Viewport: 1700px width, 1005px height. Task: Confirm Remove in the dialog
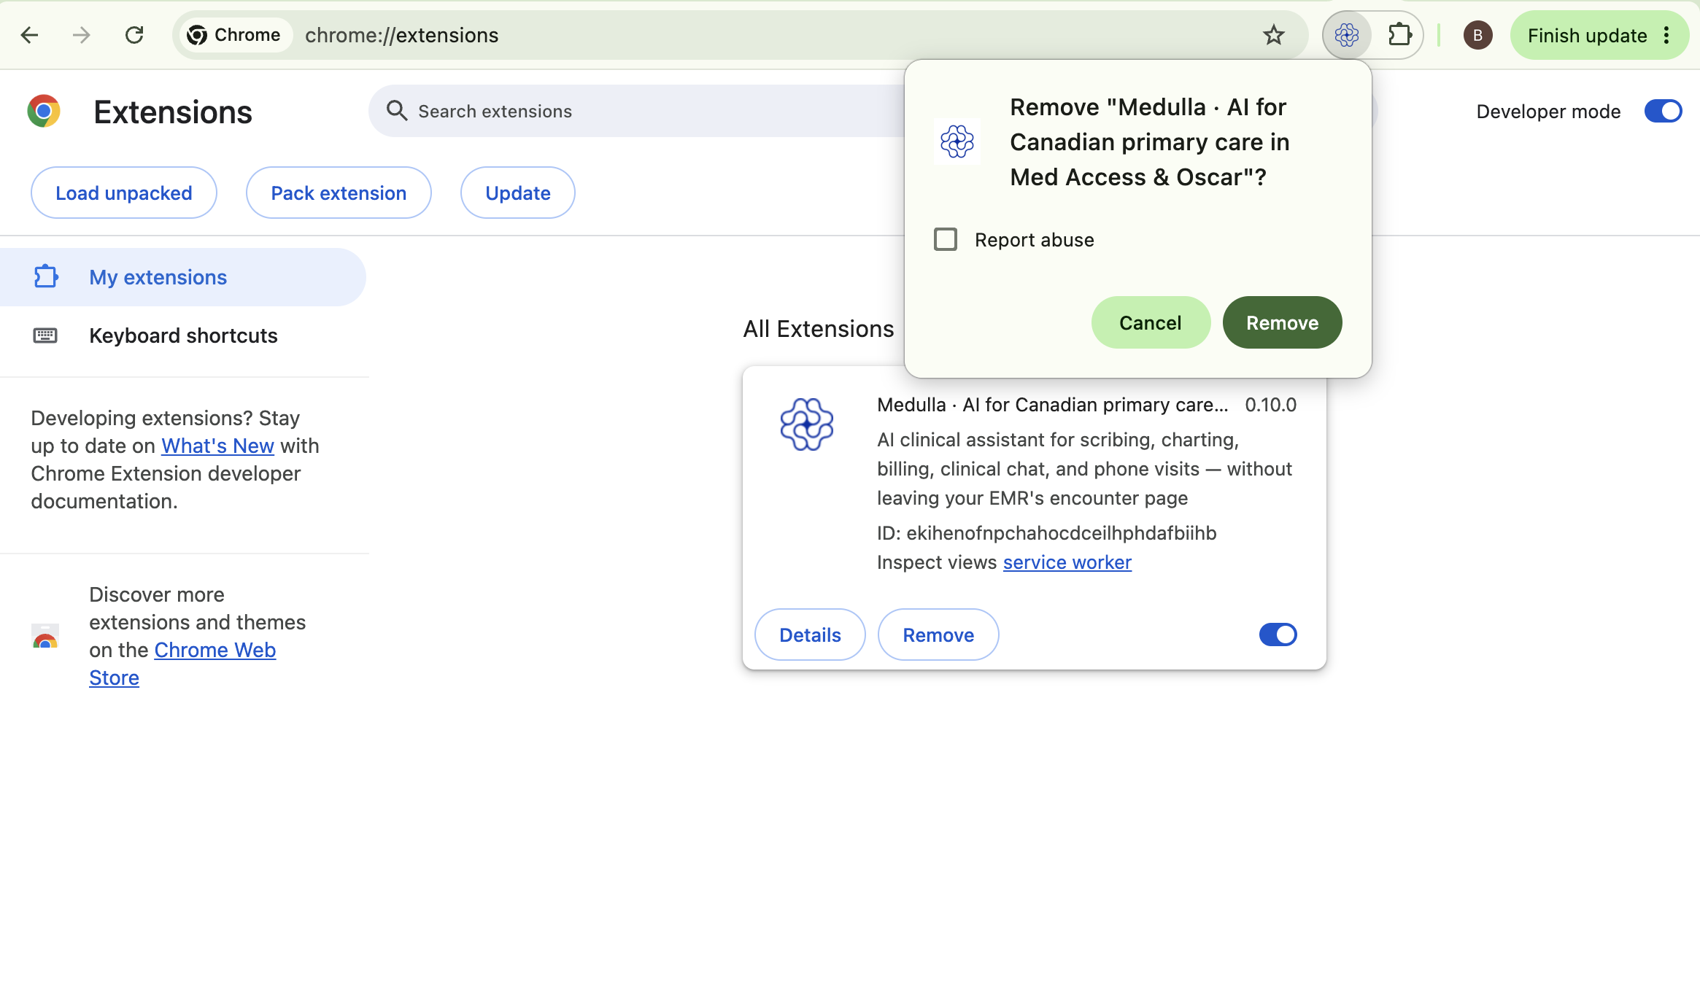pos(1282,322)
